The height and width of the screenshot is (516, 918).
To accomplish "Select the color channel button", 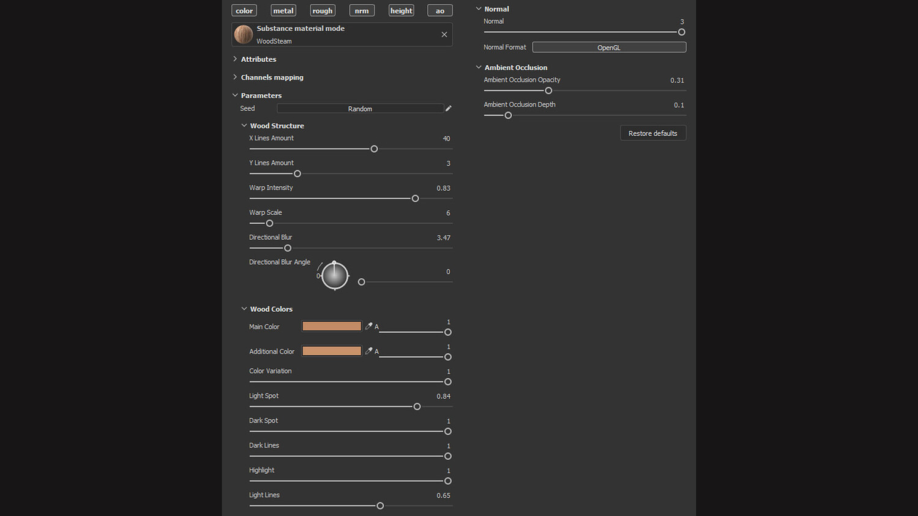I will coord(244,10).
